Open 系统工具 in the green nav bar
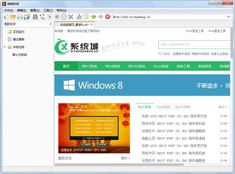The height and width of the screenshot is (174, 235). (183, 66)
